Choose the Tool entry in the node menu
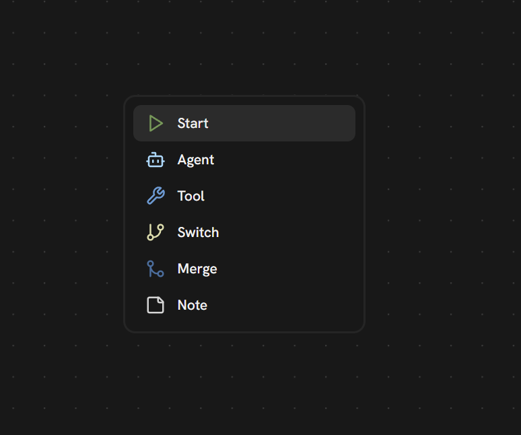The image size is (521, 435). coord(269,196)
